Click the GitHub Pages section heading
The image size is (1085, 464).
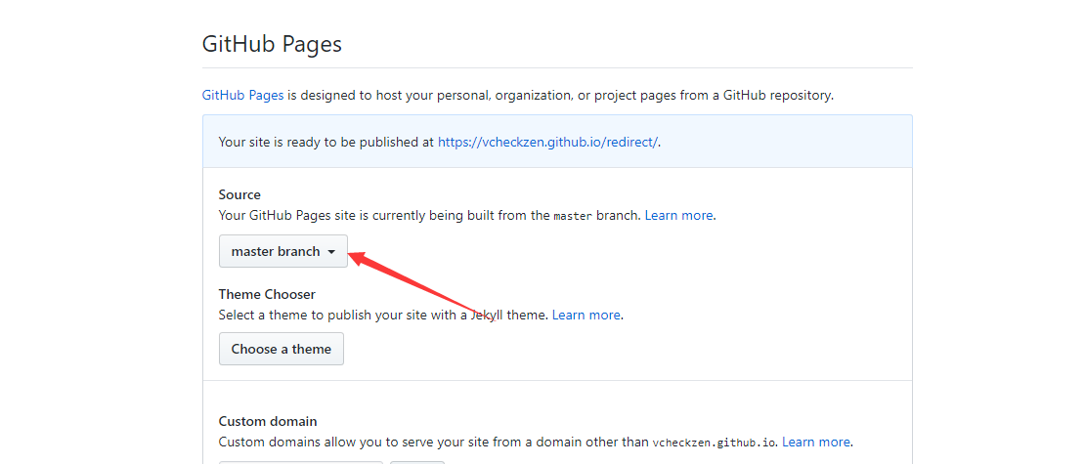click(x=272, y=44)
